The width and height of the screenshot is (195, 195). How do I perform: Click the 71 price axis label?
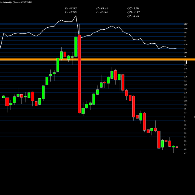coord(185,129)
